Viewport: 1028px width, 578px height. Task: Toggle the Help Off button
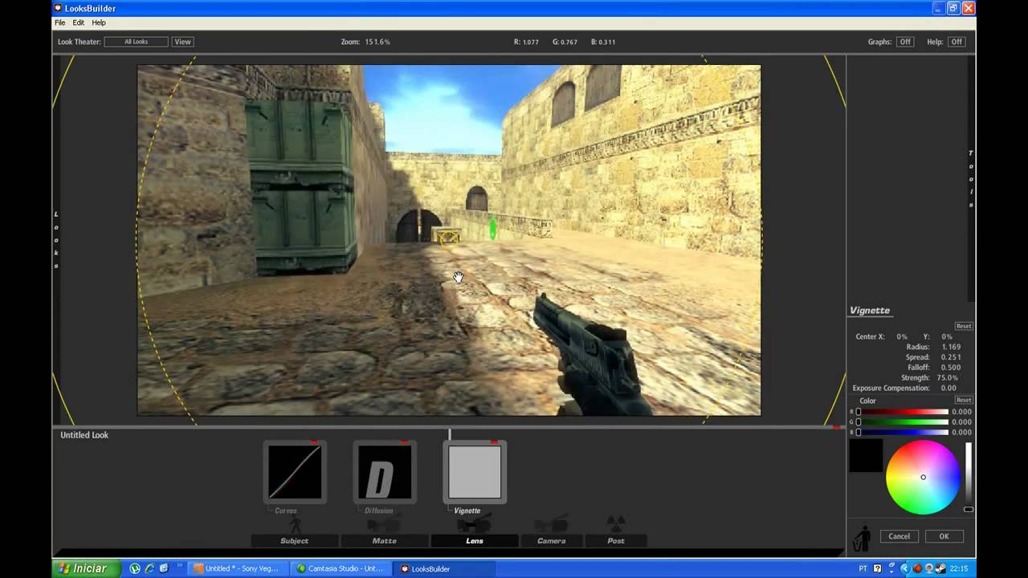point(956,42)
